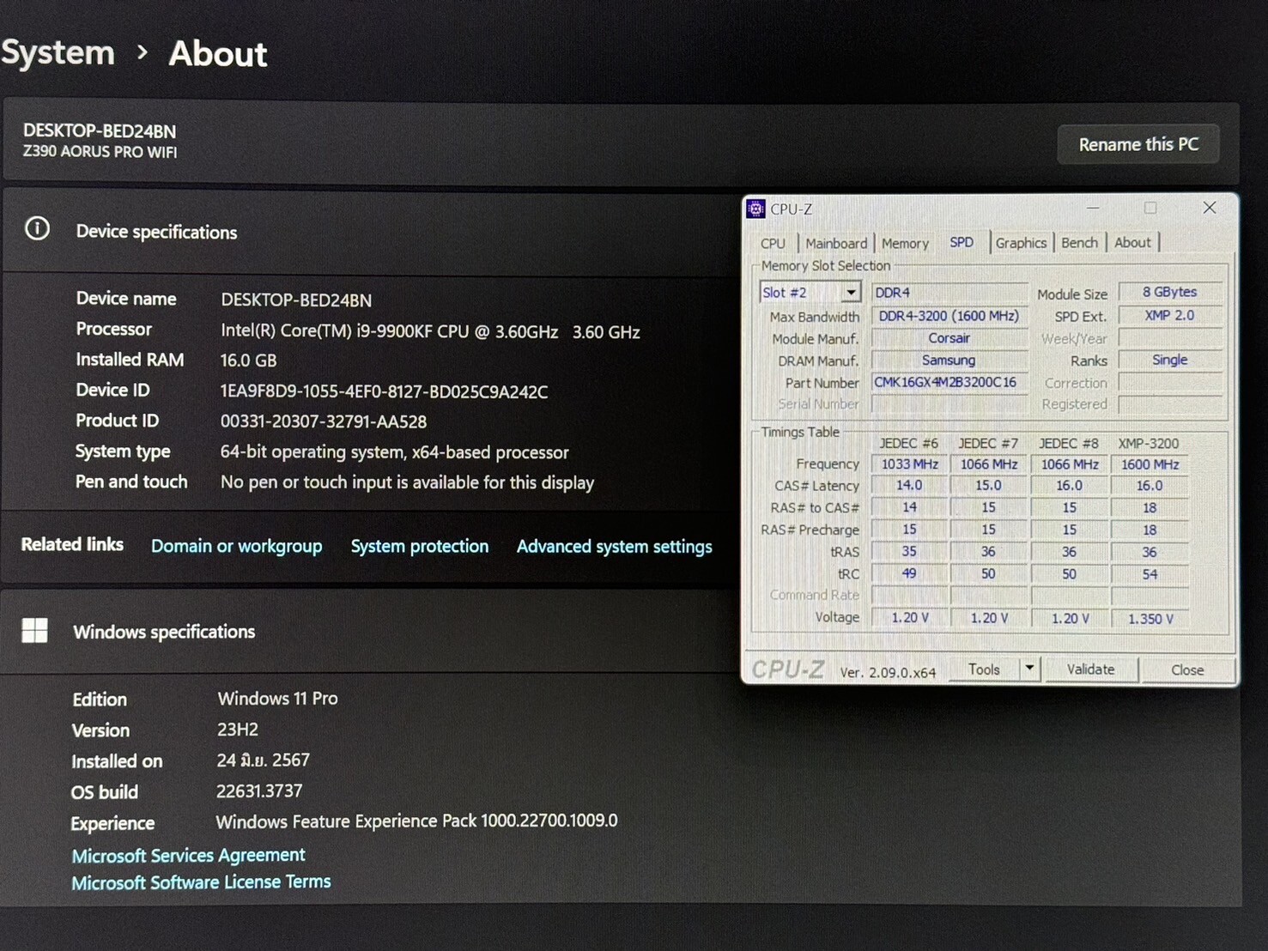The width and height of the screenshot is (1268, 951).
Task: Open Microsoft Software License Terms link
Action: click(201, 882)
